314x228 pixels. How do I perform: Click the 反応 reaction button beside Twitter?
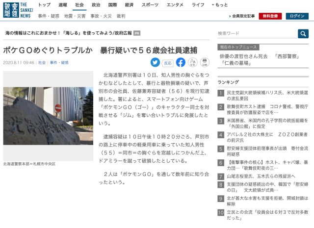click(168, 63)
